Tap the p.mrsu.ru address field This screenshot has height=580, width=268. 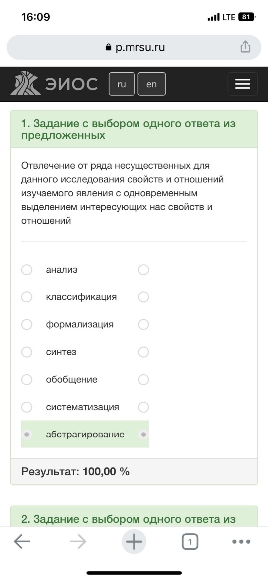coord(134,47)
